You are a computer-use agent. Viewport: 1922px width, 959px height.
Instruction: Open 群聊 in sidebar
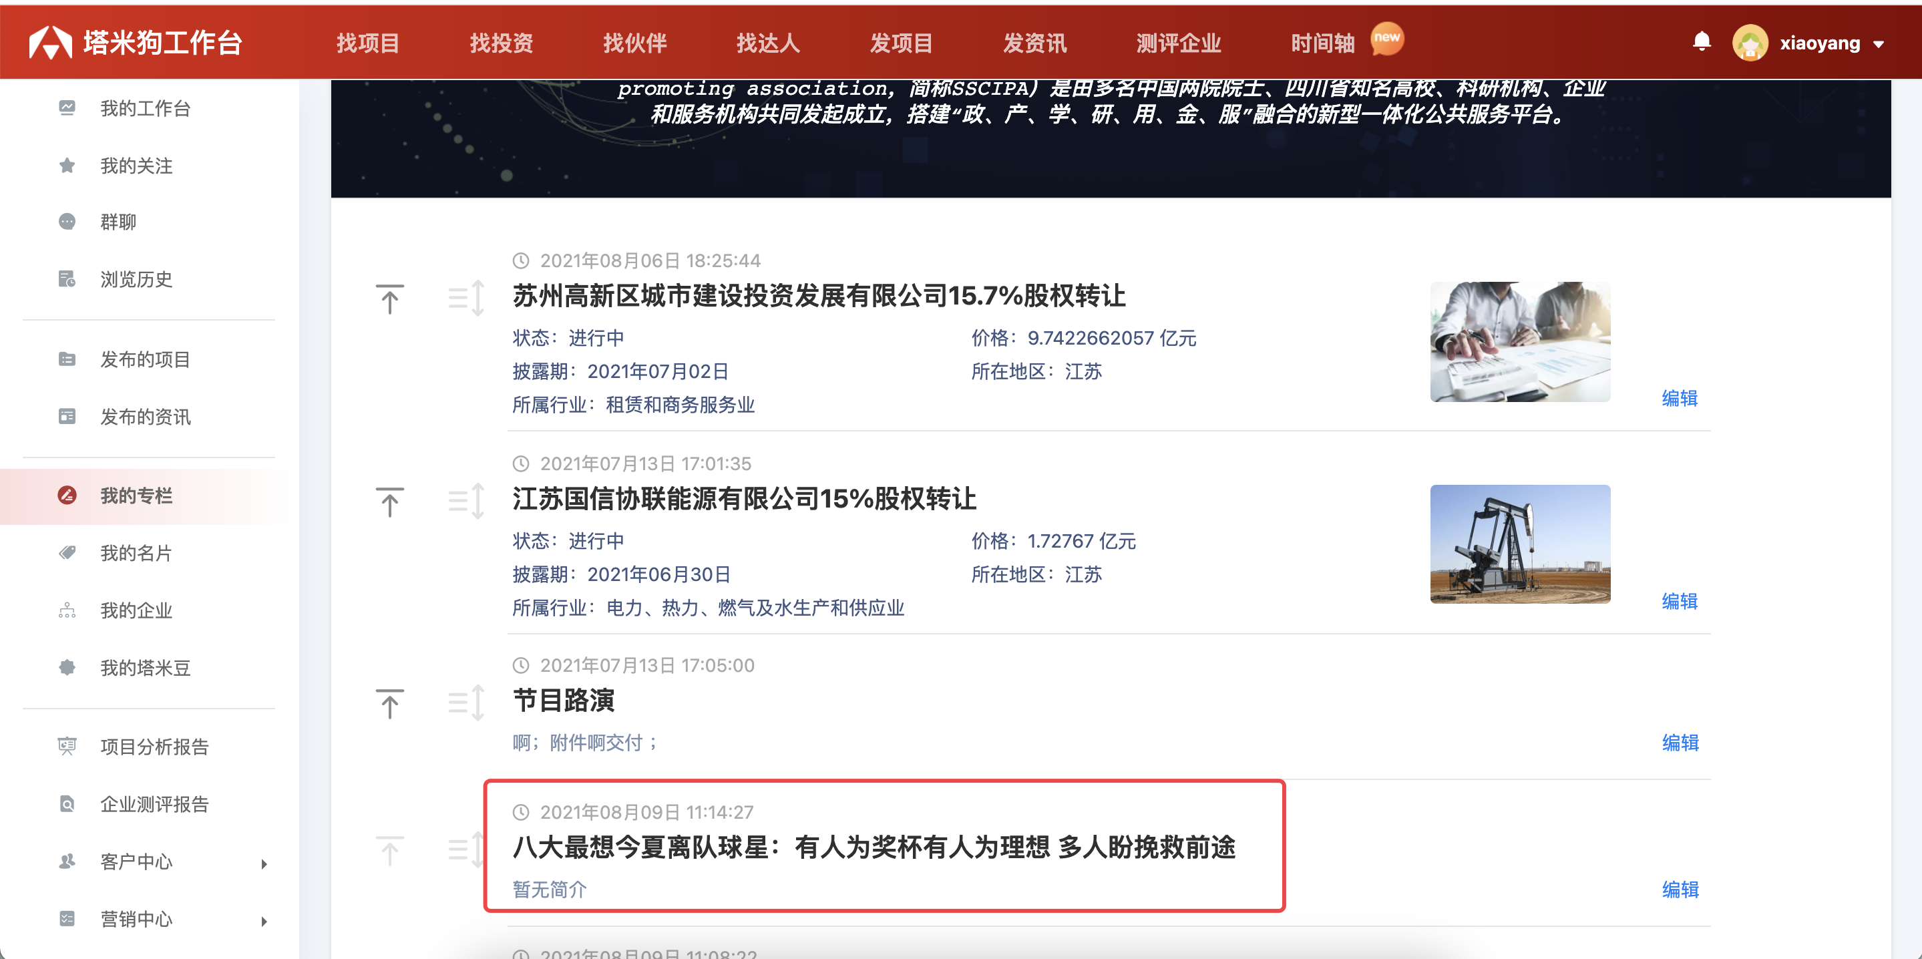click(x=119, y=222)
